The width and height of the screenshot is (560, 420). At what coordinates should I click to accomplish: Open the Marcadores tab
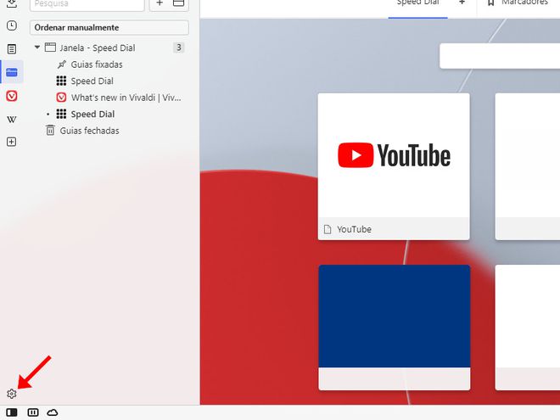pos(518,3)
